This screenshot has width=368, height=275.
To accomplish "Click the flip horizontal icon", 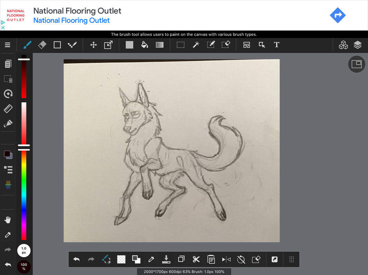I will point(226,259).
